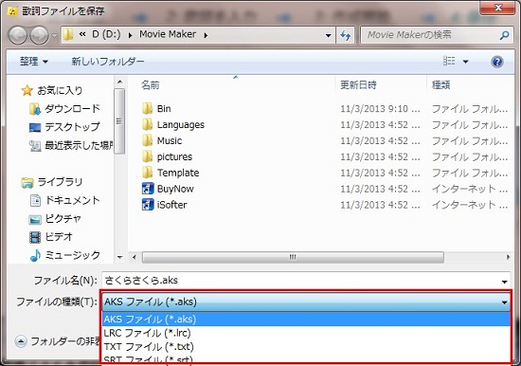Screen dimensions: 521x366
Task: Select the pictures folder icon
Action: click(x=147, y=156)
